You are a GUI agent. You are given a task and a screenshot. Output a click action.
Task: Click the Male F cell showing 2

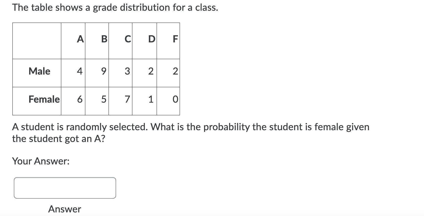168,73
